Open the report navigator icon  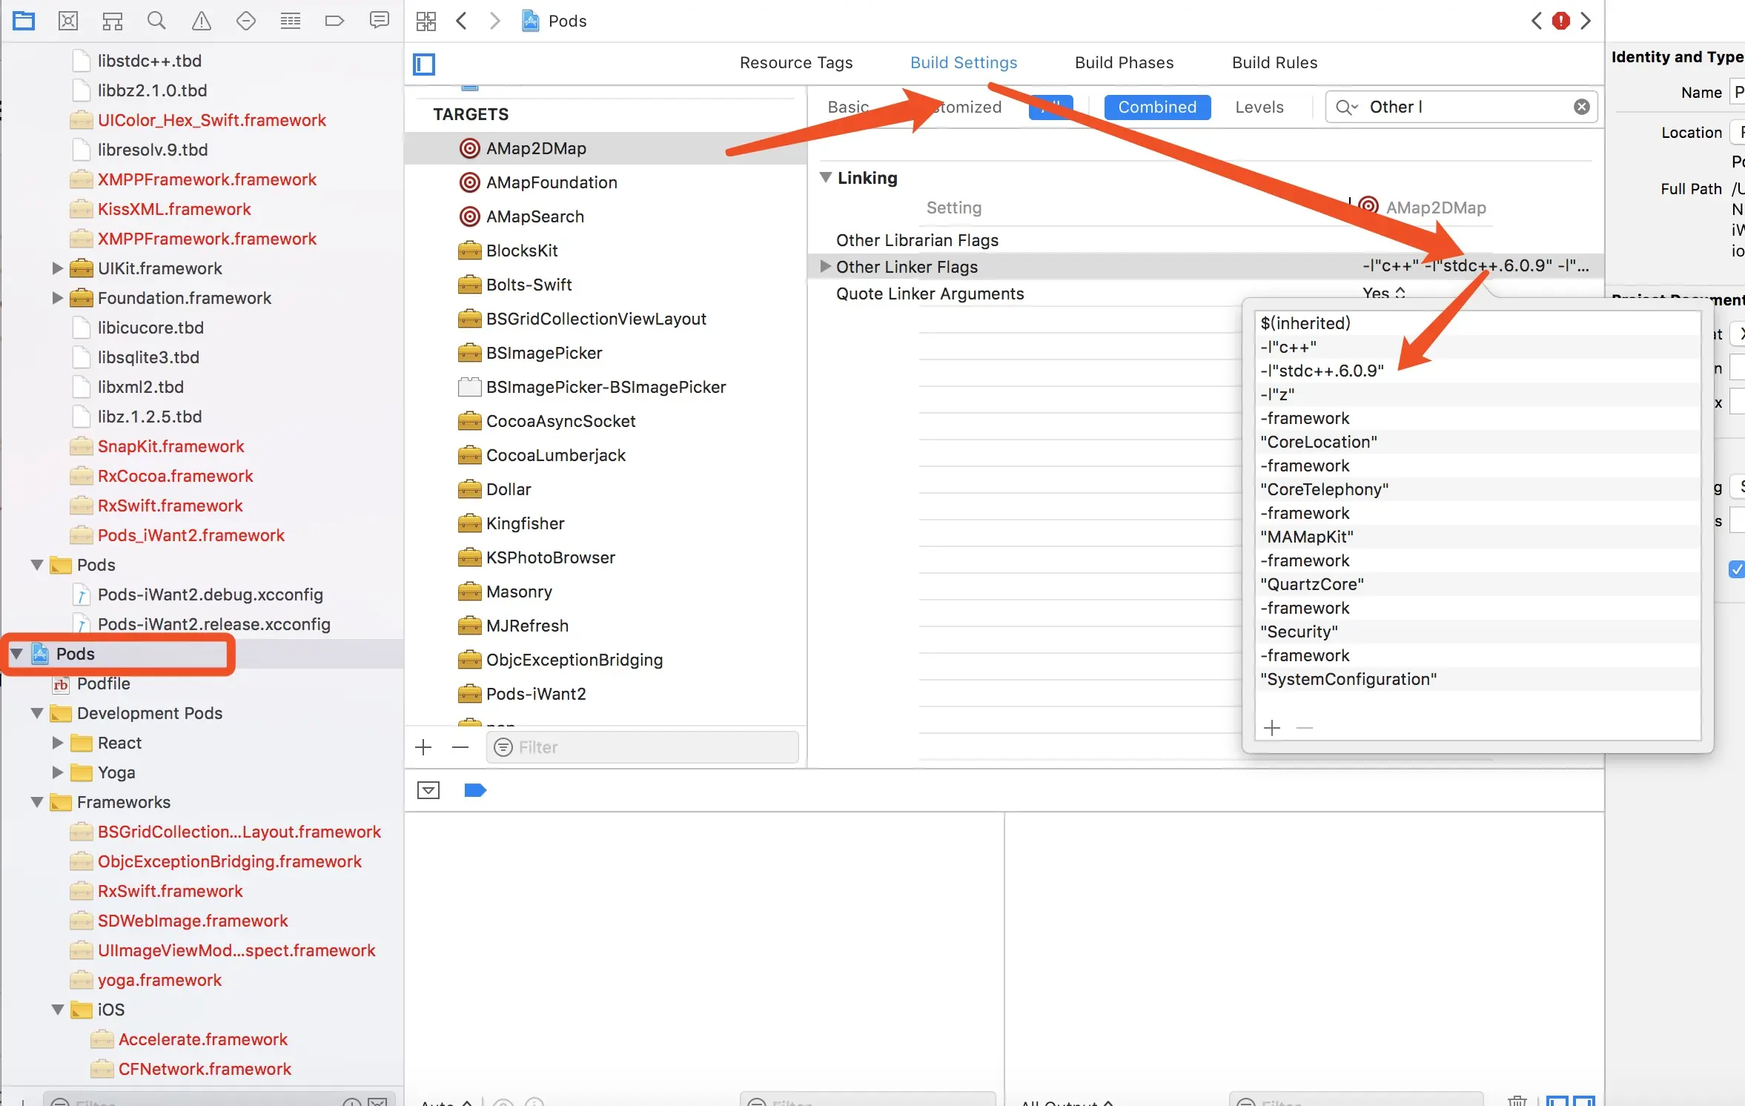click(379, 21)
